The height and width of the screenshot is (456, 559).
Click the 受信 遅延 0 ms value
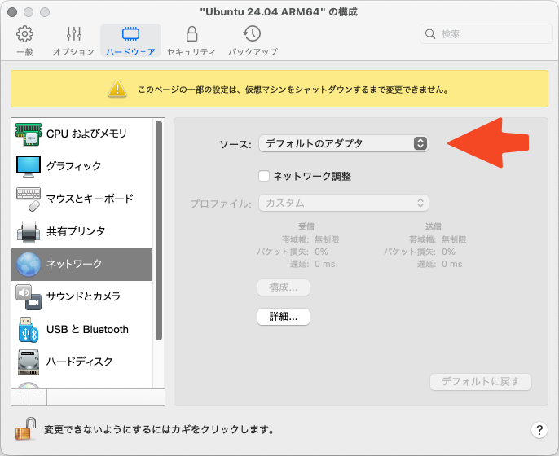(325, 264)
